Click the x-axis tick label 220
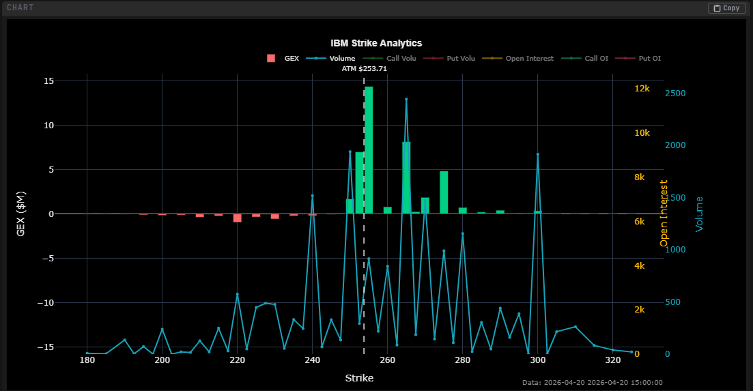The image size is (753, 391). [x=238, y=360]
